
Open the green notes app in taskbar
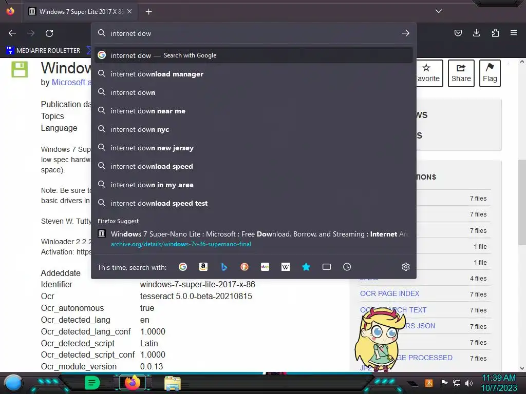point(92,383)
